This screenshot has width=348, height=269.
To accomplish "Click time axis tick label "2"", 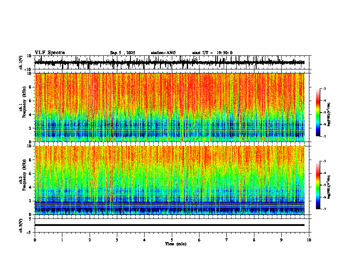I will tap(90, 240).
